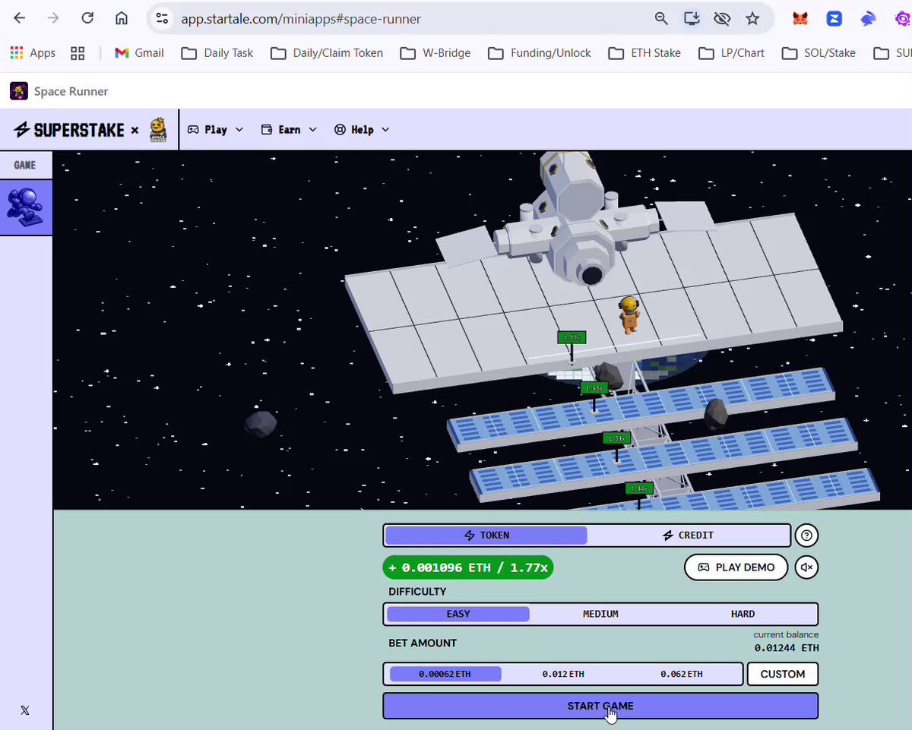The width and height of the screenshot is (912, 730).
Task: Click the yellow mascot logo beside SUPERSTAKE
Action: pyautogui.click(x=158, y=129)
